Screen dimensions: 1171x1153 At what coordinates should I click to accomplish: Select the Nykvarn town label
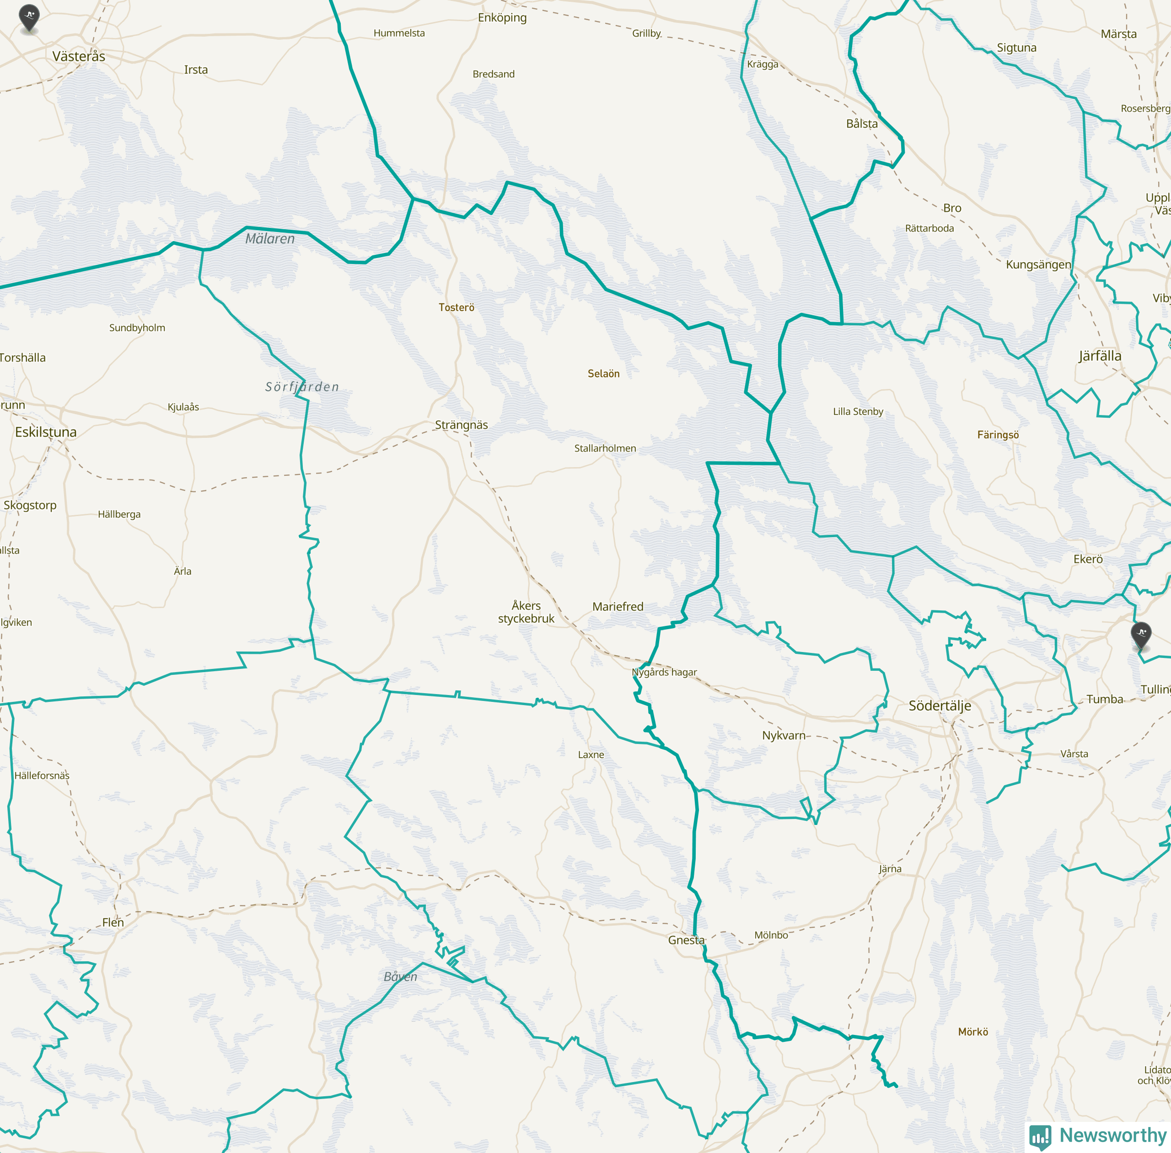784,735
